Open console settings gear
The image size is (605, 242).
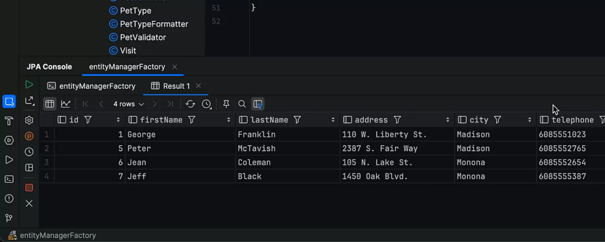tap(29, 120)
